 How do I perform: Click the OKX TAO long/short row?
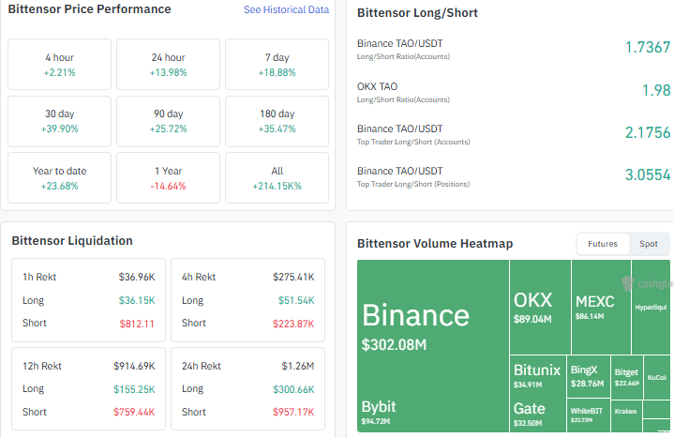[x=514, y=92]
